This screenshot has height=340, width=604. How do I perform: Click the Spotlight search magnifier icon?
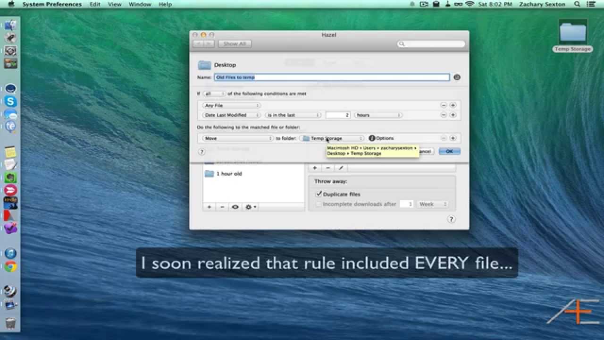pyautogui.click(x=577, y=4)
